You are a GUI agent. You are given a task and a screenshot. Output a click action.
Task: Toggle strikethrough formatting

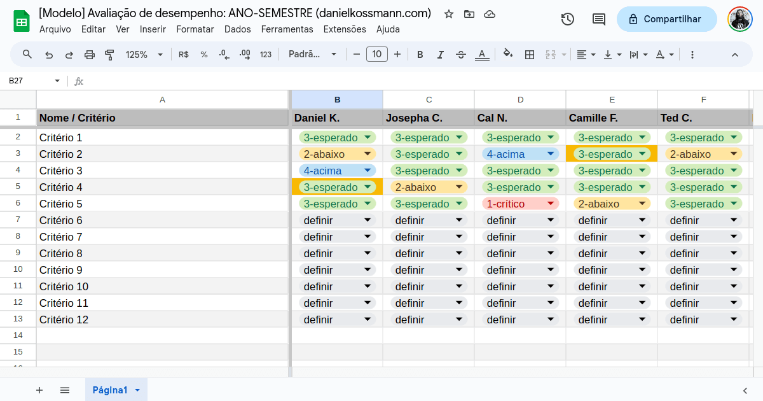[461, 55]
